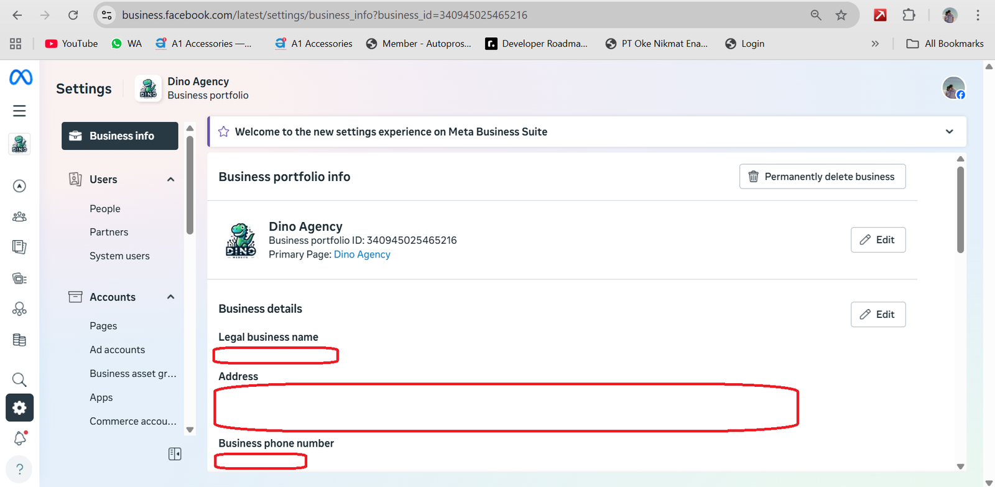The image size is (995, 487).
Task: Open the Dino Agency primary page link
Action: [x=362, y=254]
